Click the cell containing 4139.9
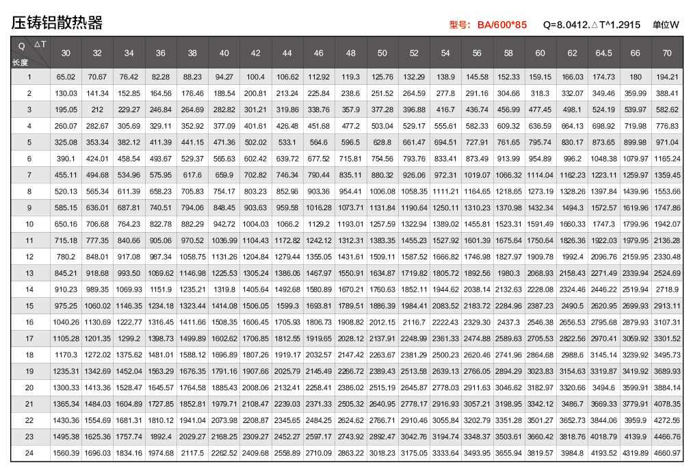Screen dimensions: 693x473 pos(636,437)
